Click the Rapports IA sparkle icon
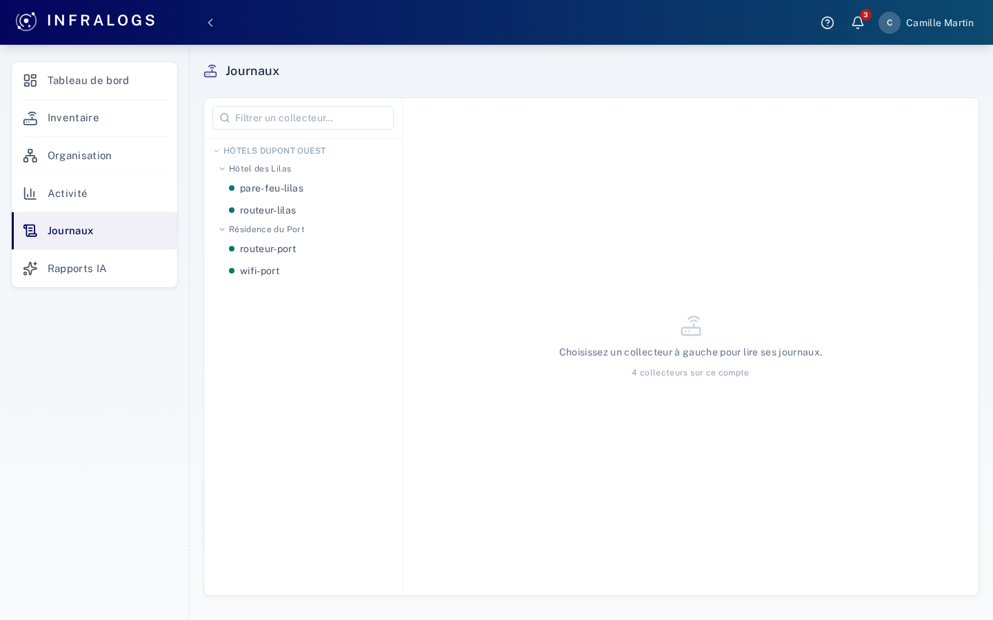The width and height of the screenshot is (993, 620). pos(30,269)
